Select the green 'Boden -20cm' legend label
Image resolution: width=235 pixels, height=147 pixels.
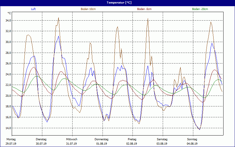pos(200,9)
